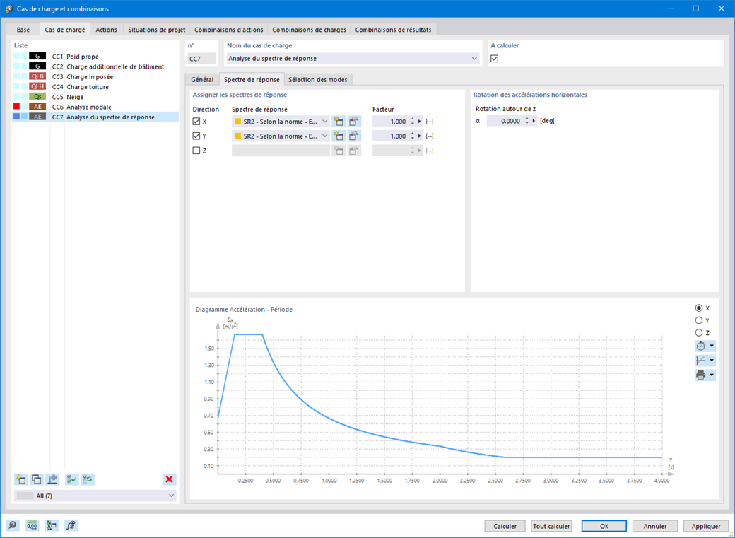Open the All (7) filter dropdown
735x538 pixels.
171,496
